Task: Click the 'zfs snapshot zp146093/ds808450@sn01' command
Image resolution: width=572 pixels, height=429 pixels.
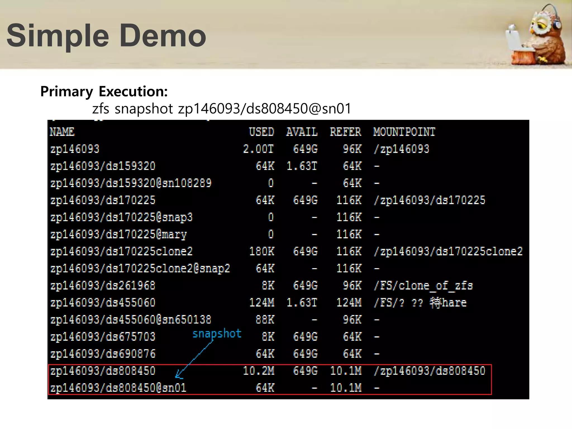Action: pos(222,108)
